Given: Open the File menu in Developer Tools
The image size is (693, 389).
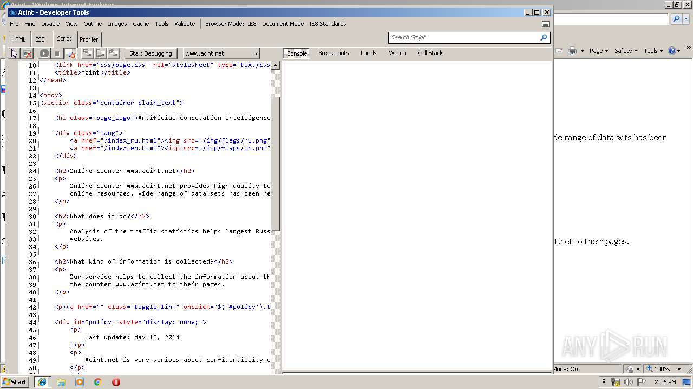Looking at the screenshot, I should [14, 24].
